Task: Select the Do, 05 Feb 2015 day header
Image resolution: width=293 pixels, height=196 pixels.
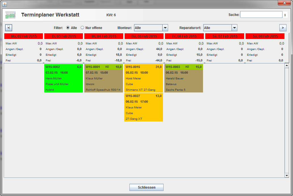Action: pyautogui.click(x=144, y=36)
